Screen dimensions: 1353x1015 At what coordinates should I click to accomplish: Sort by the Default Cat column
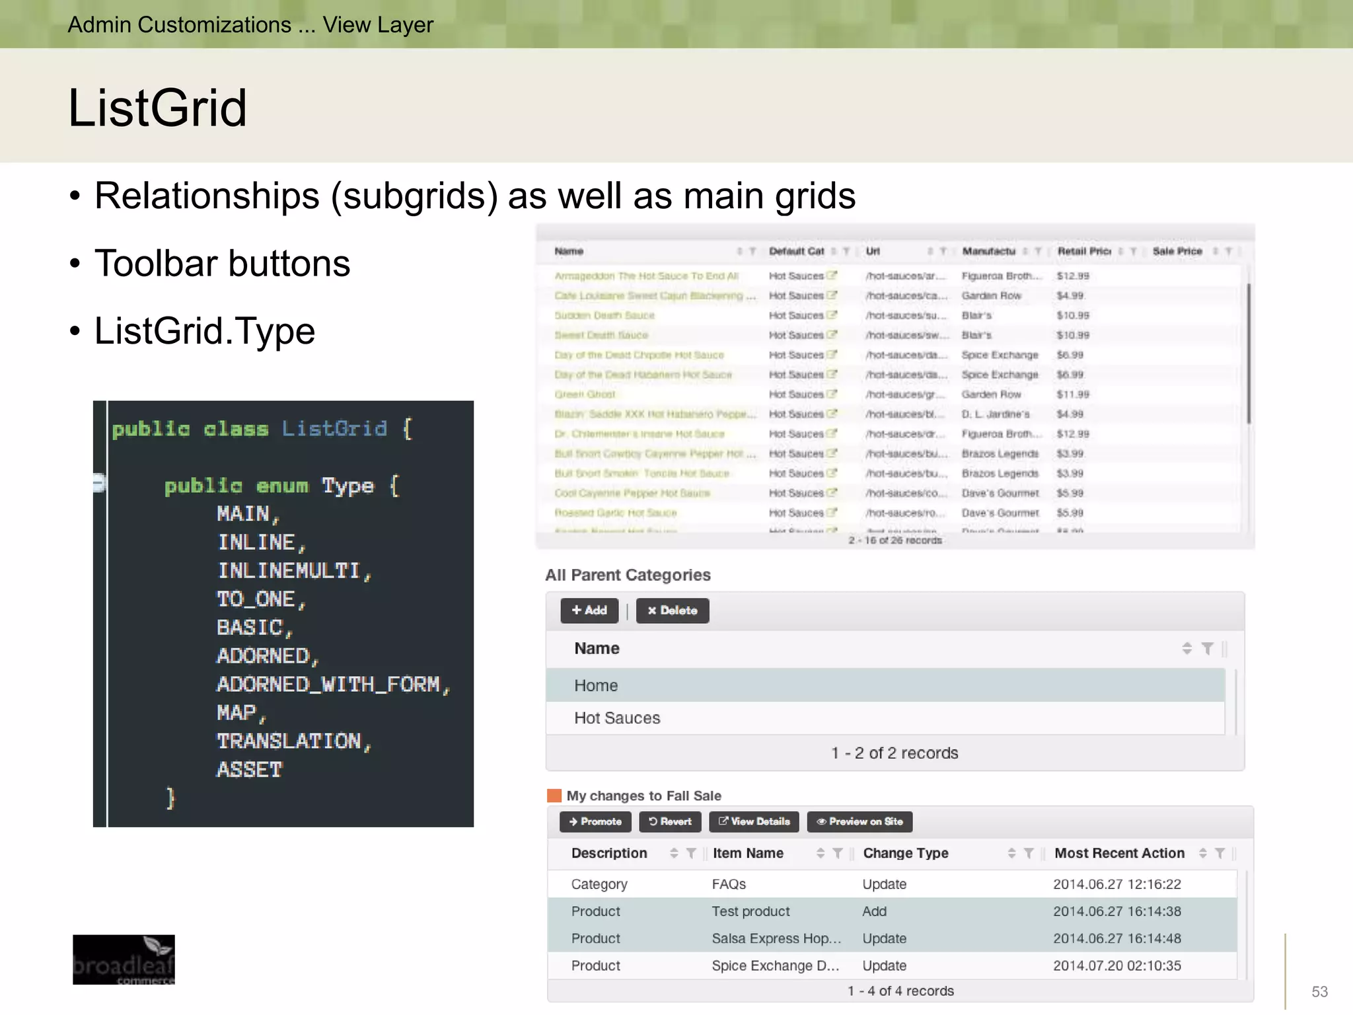834,251
